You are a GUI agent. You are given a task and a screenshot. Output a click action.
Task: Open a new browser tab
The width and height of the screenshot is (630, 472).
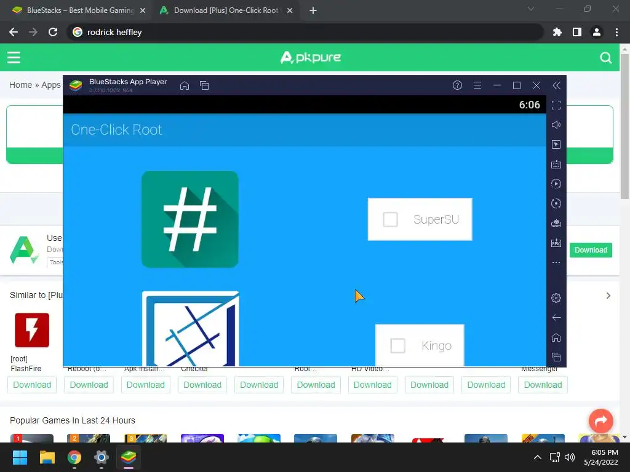click(313, 11)
